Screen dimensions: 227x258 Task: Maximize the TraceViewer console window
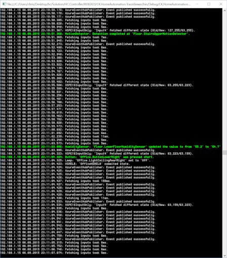coord(209,4)
